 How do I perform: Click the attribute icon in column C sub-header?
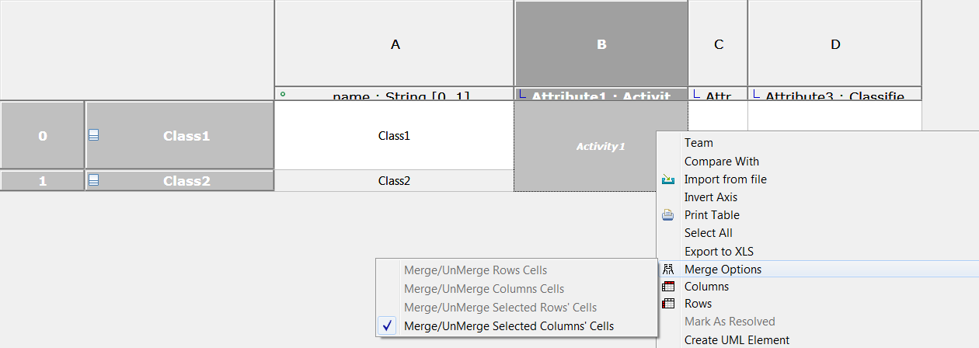[697, 95]
